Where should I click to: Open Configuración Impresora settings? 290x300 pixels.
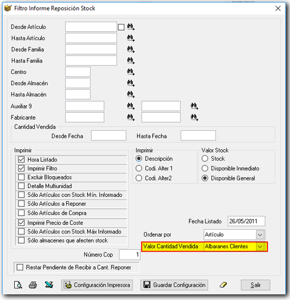(x=97, y=285)
